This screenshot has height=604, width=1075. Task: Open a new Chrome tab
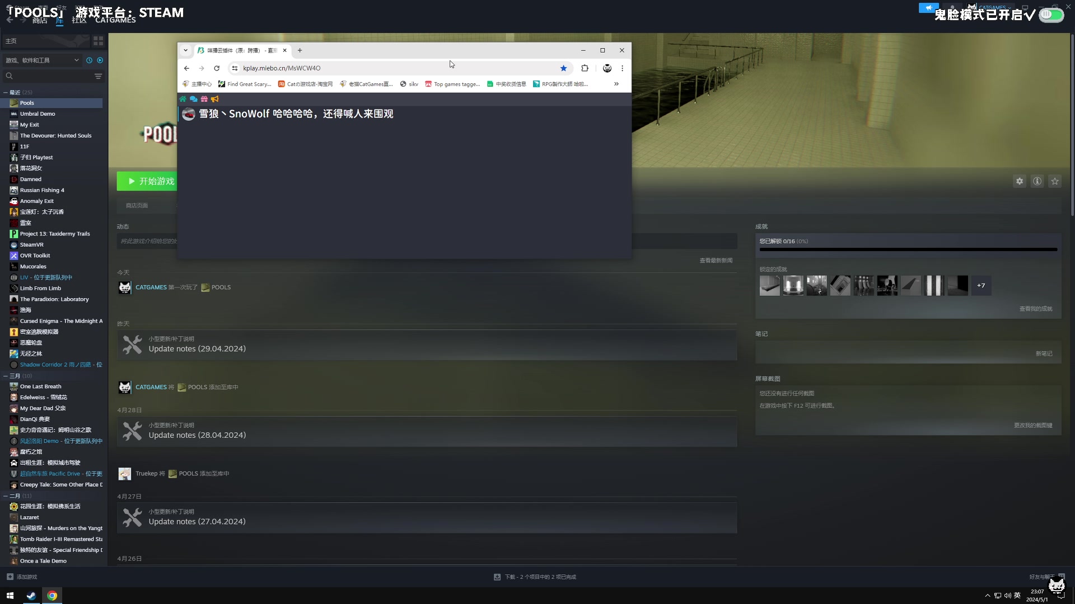(300, 50)
